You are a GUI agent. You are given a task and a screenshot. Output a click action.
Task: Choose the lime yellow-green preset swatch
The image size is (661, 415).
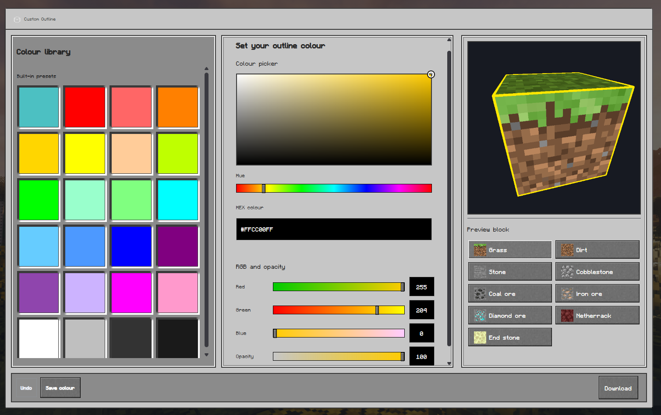pos(178,153)
